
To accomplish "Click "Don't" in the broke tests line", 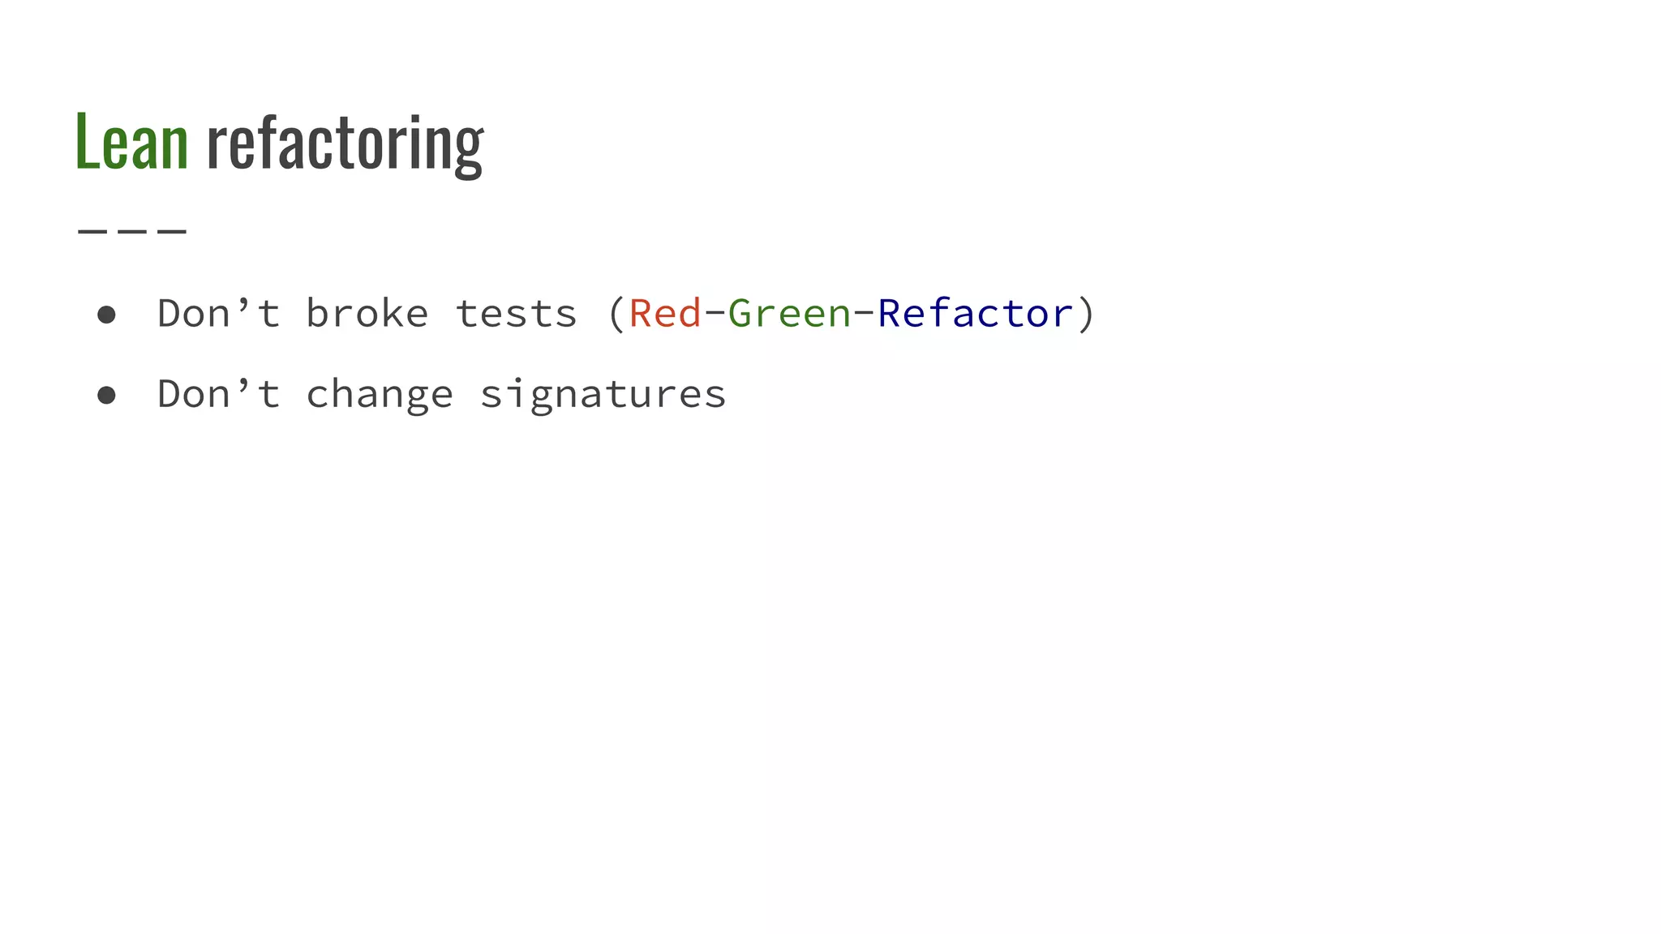I will click(218, 313).
